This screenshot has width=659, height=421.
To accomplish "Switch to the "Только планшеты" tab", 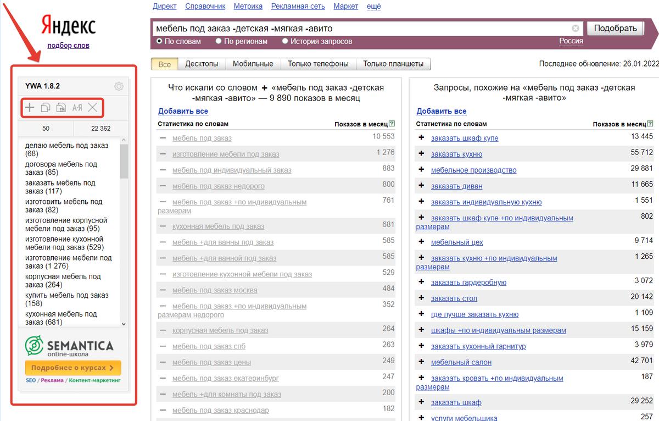I will [x=393, y=64].
